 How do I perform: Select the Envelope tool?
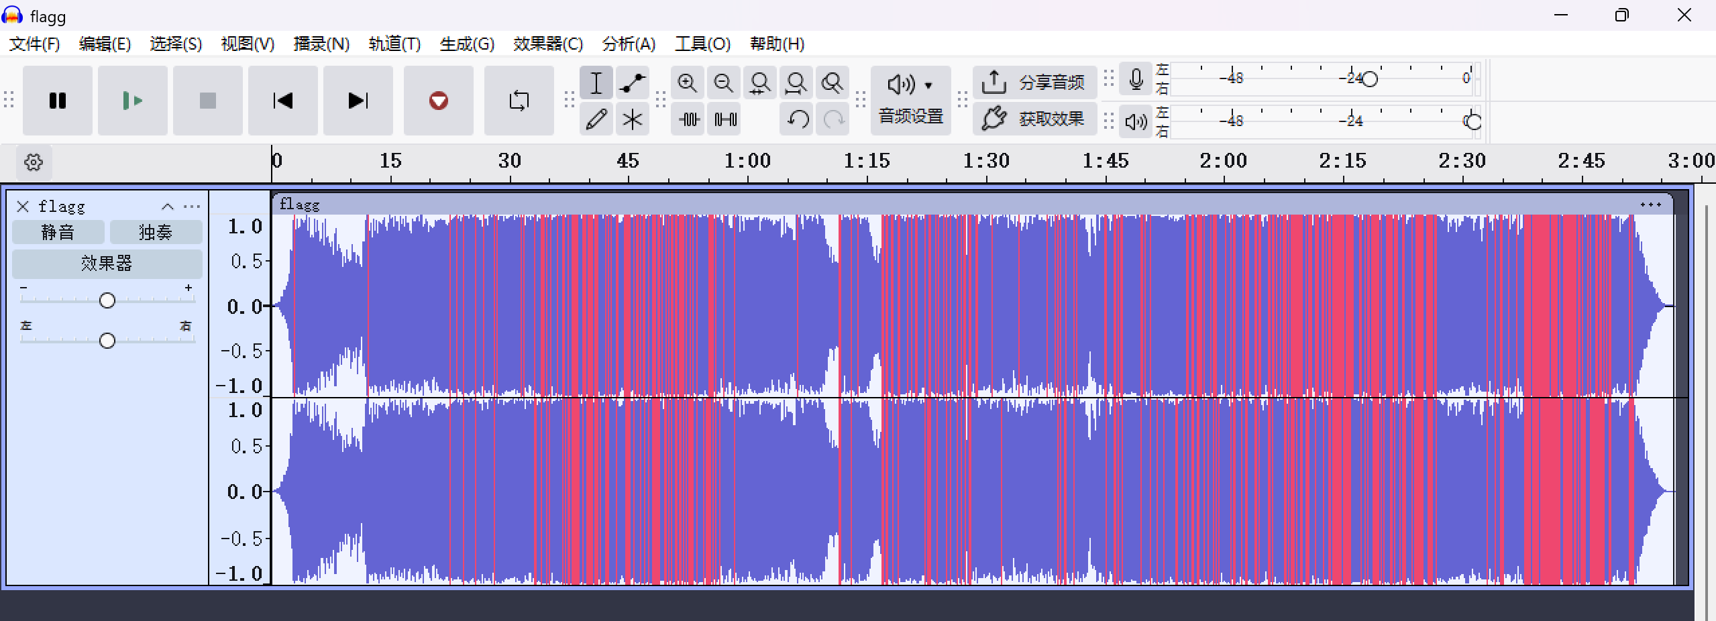(632, 83)
